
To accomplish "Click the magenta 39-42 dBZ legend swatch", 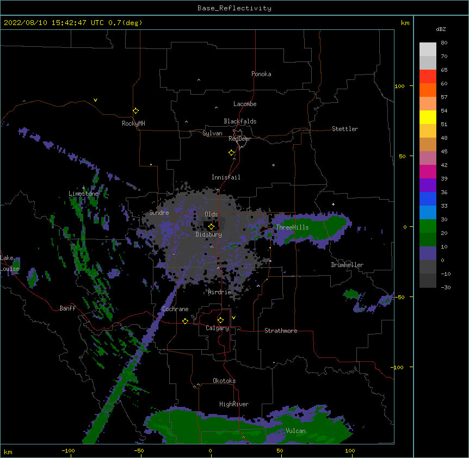I will tap(428, 172).
